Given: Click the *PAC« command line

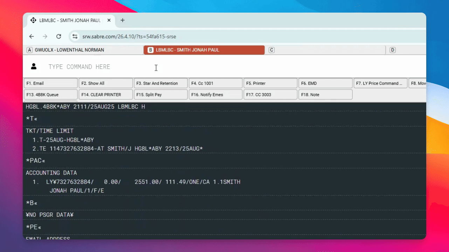Looking at the screenshot, I should pos(35,161).
